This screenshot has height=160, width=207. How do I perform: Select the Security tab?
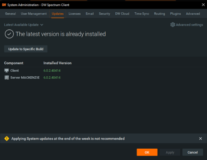104,14
